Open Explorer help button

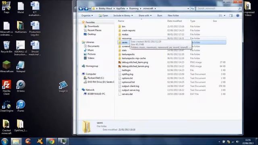pos(237,15)
